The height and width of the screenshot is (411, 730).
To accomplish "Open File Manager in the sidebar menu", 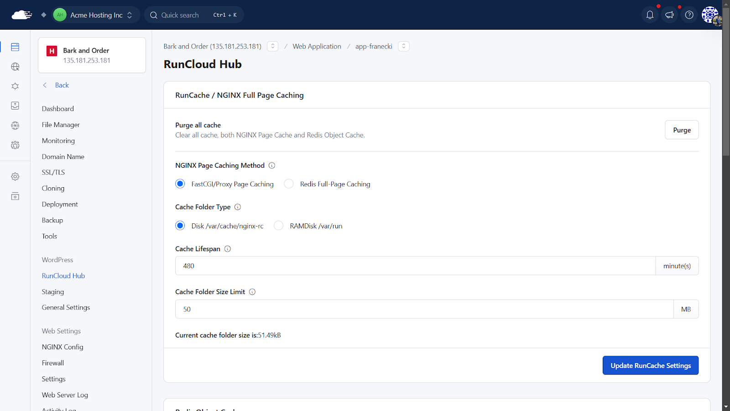I will click(x=61, y=125).
